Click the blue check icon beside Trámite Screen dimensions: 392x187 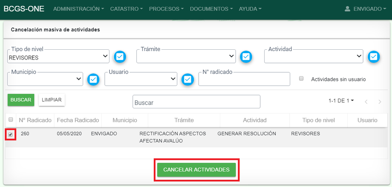(246, 57)
